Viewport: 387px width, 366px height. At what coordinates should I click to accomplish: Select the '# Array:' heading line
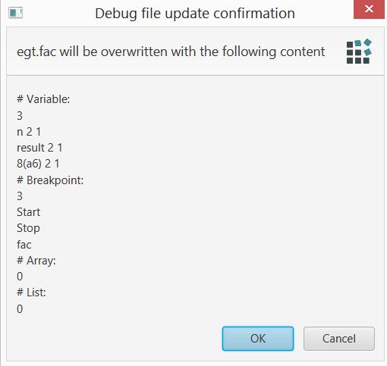[x=36, y=261]
